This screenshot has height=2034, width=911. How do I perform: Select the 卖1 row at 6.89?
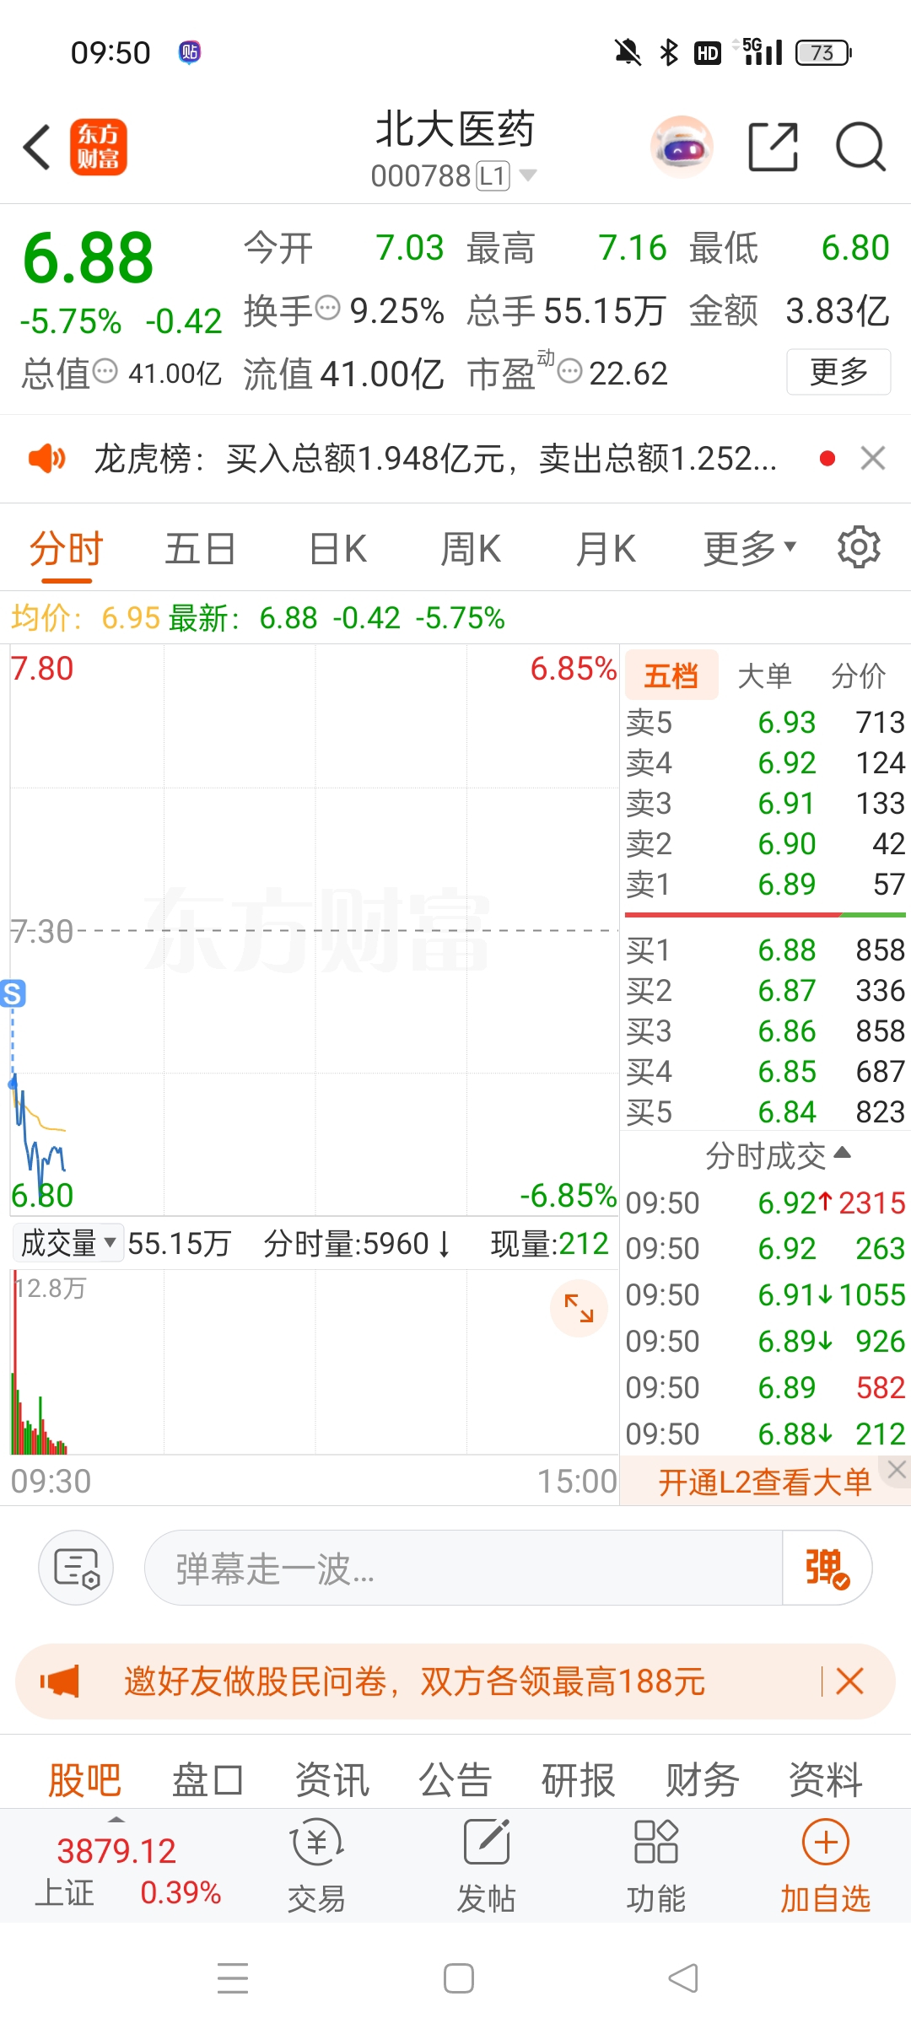pos(765,884)
